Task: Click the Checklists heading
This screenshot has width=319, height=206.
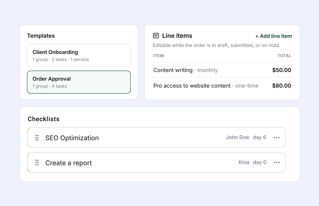Action: pyautogui.click(x=44, y=119)
